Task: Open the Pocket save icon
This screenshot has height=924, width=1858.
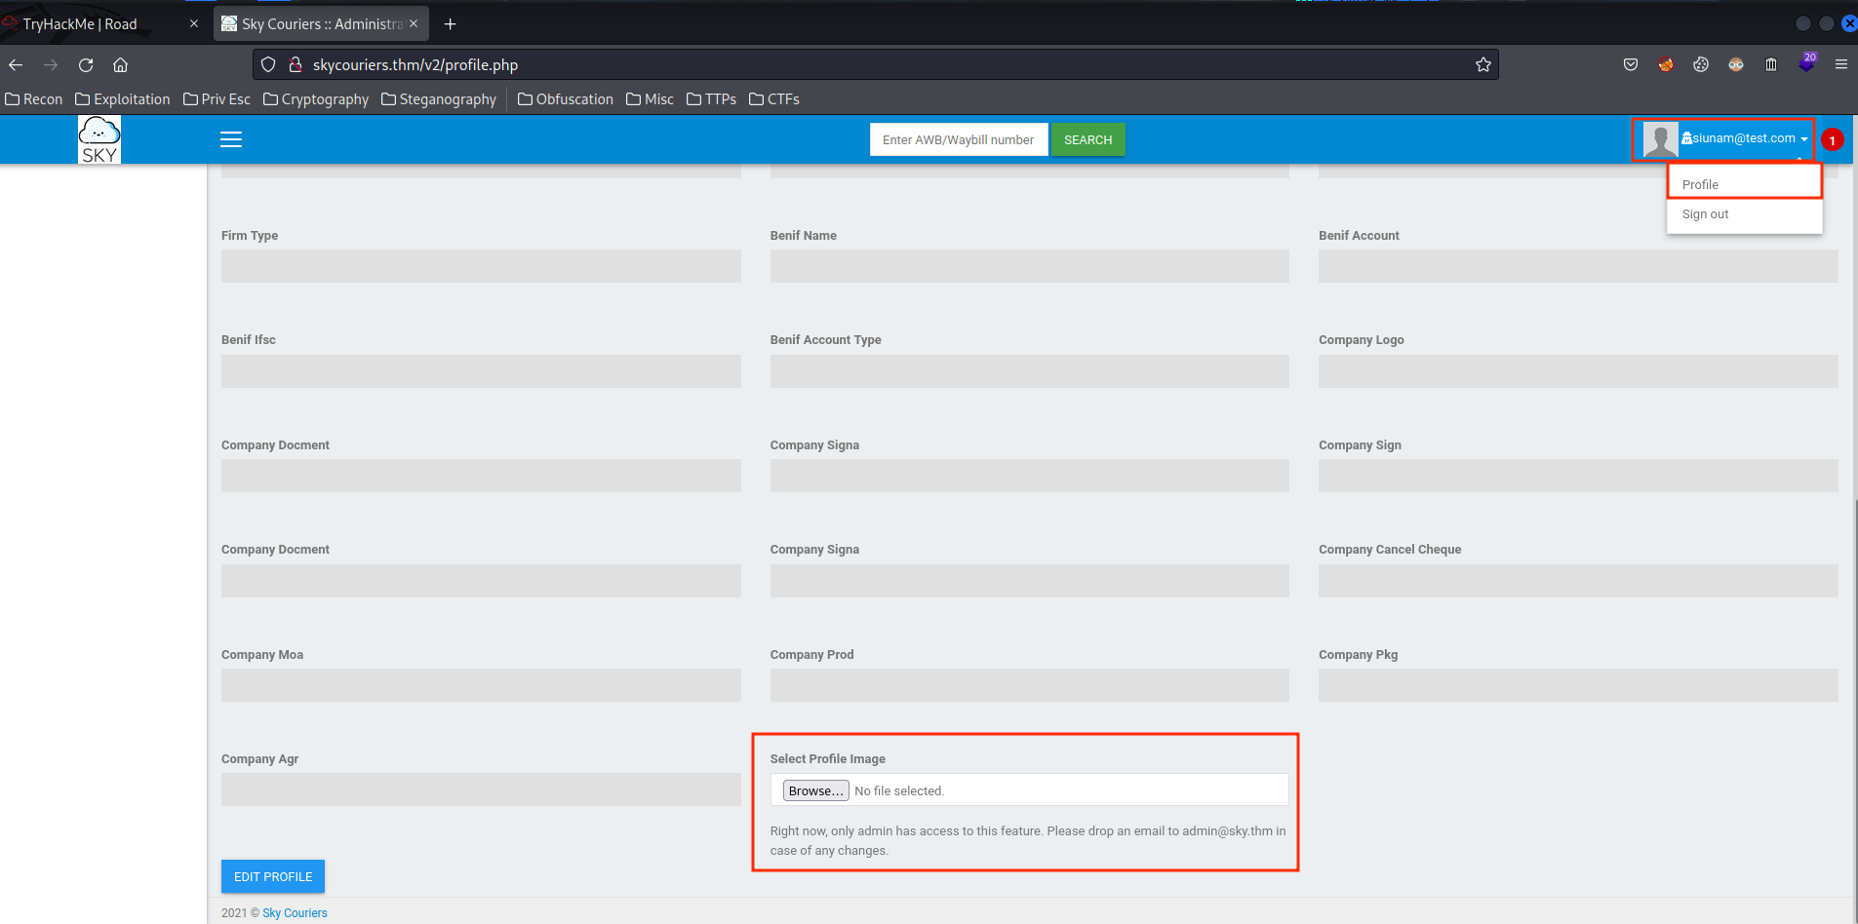Action: 1631,65
